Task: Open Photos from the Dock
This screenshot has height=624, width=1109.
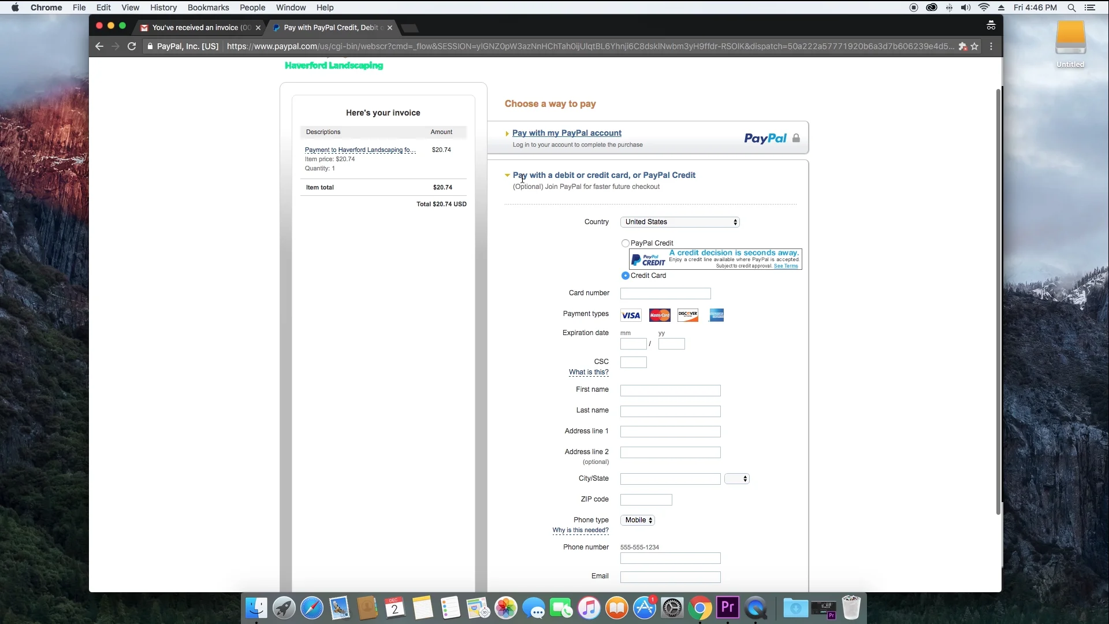Action: 505,608
